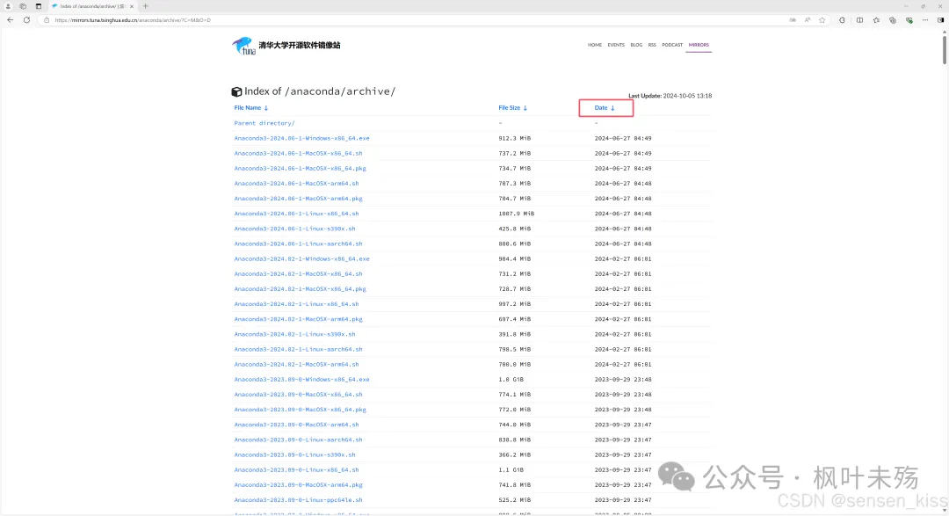Open Settings and more ellipsis menu

[x=924, y=20]
